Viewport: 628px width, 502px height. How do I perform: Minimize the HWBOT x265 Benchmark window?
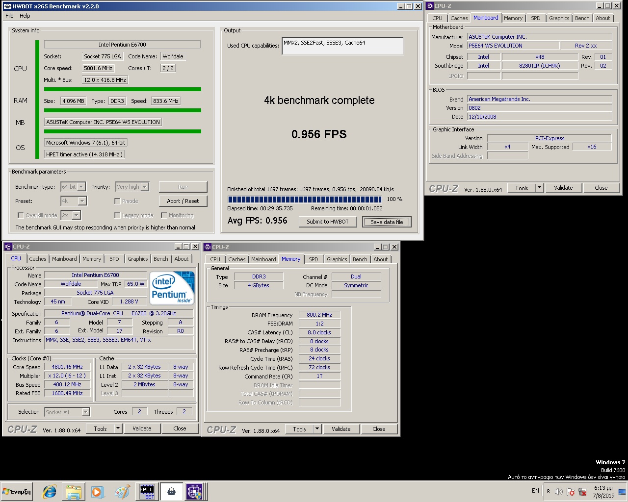coord(401,6)
